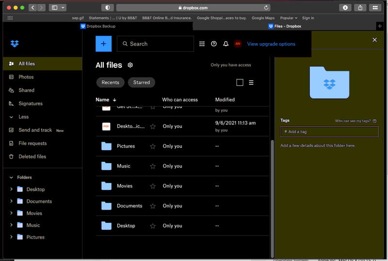
Task: Star the Music folder
Action: click(153, 166)
